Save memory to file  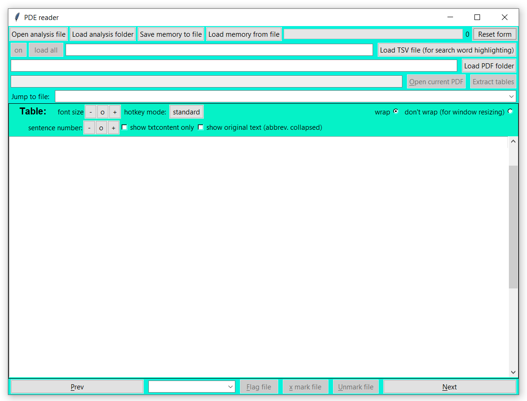(x=171, y=34)
